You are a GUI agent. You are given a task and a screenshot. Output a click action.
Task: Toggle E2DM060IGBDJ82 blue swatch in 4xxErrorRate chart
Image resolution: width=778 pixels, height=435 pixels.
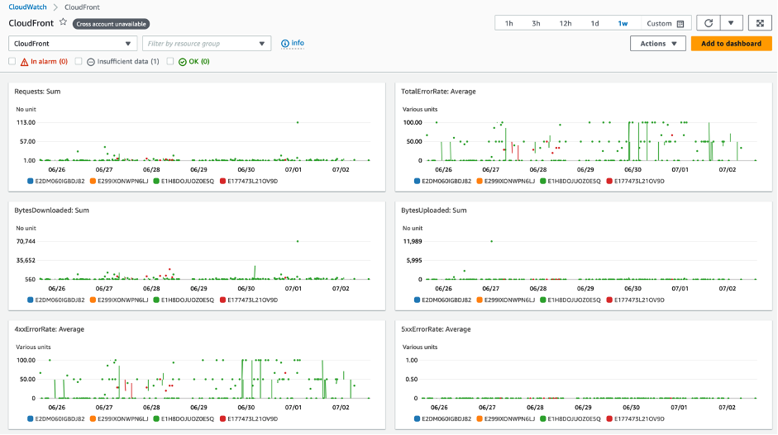pyautogui.click(x=31, y=419)
